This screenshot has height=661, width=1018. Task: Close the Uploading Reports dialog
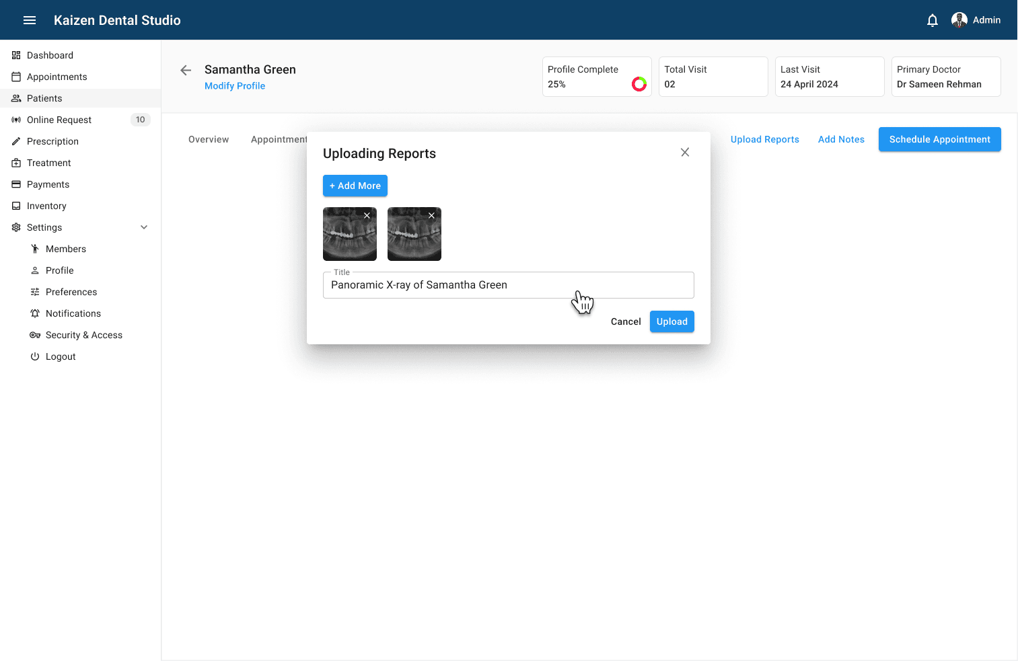coord(684,153)
